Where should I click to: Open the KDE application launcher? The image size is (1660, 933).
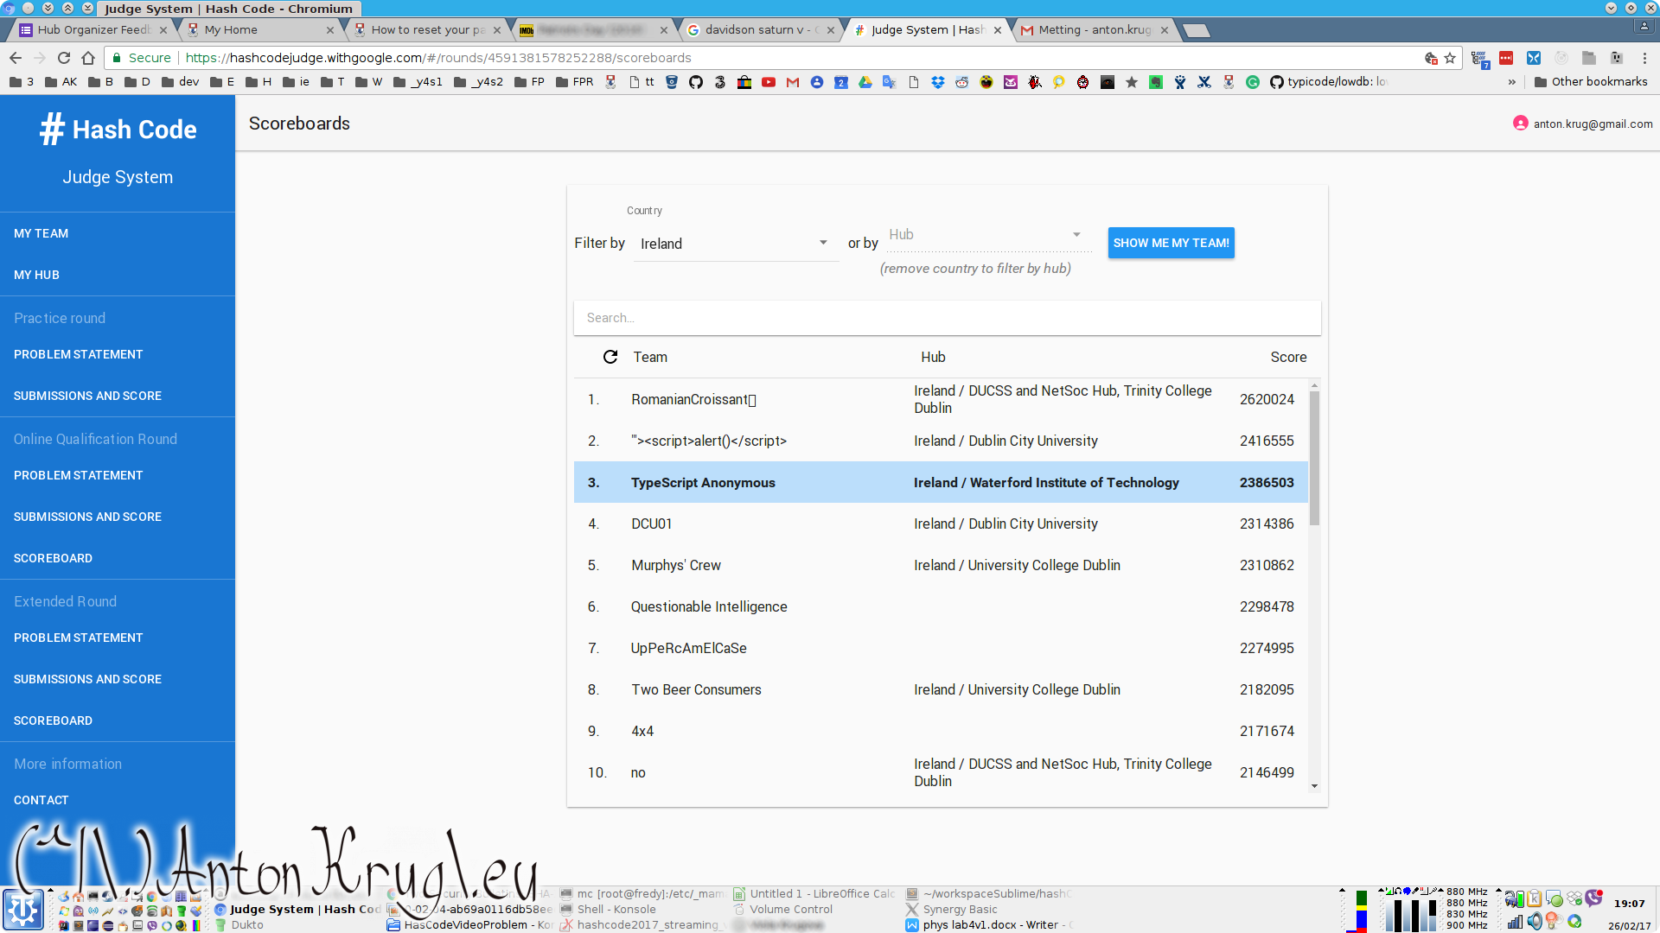(23, 910)
